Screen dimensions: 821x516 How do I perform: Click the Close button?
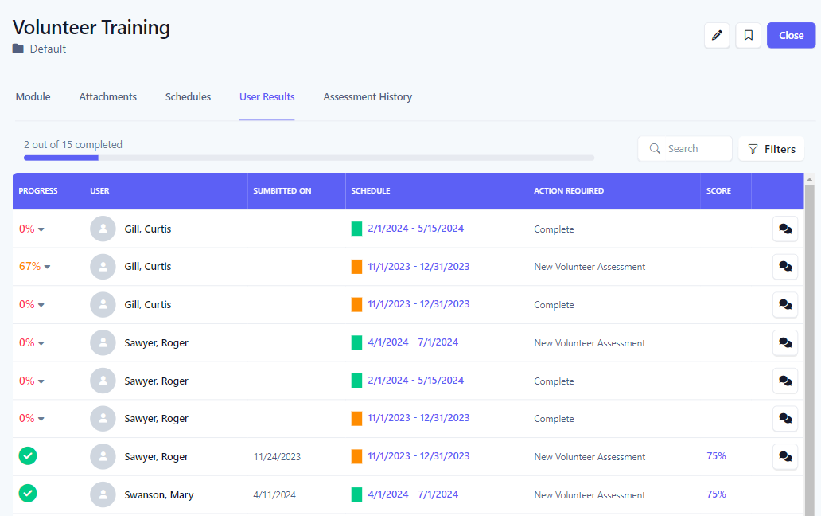791,36
